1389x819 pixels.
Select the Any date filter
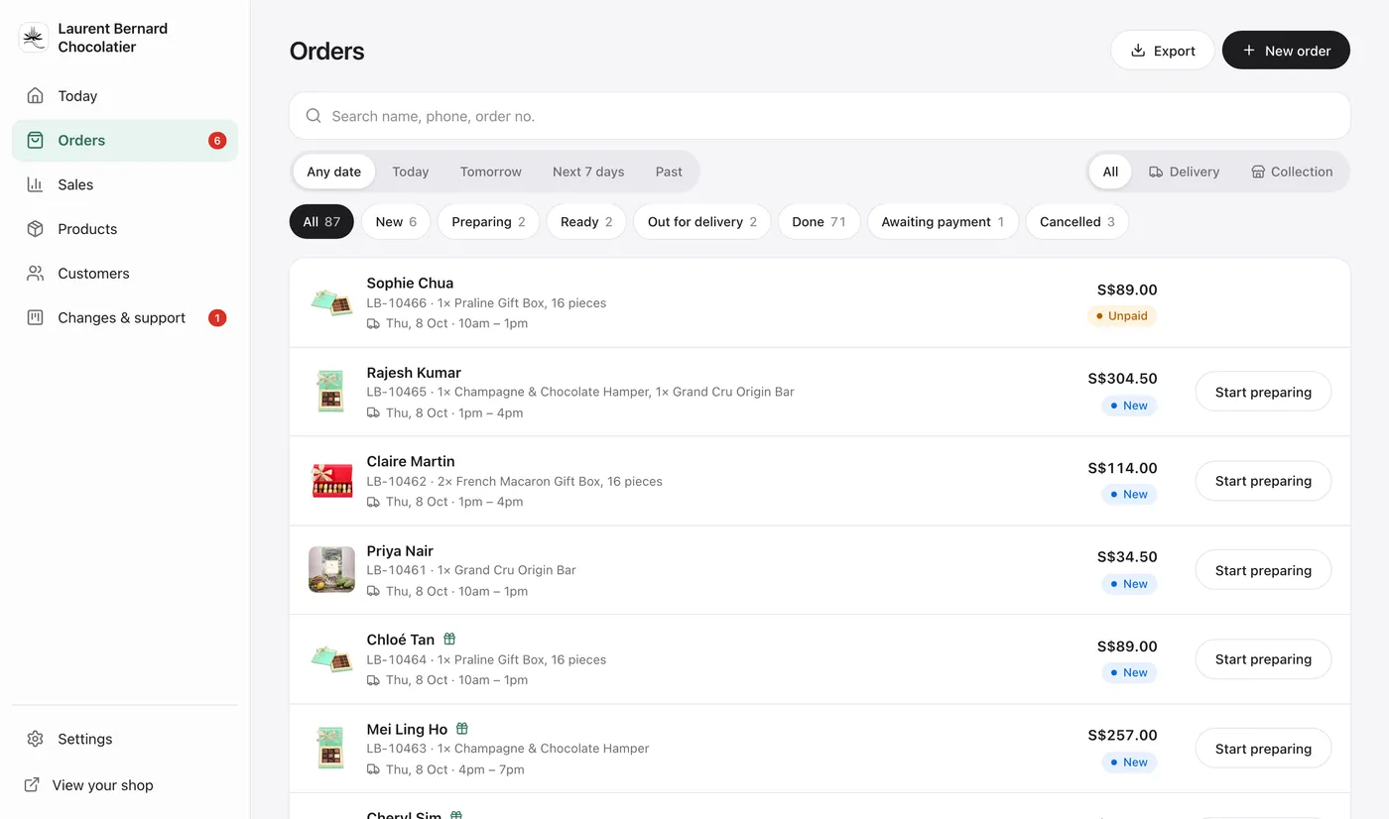click(x=334, y=172)
